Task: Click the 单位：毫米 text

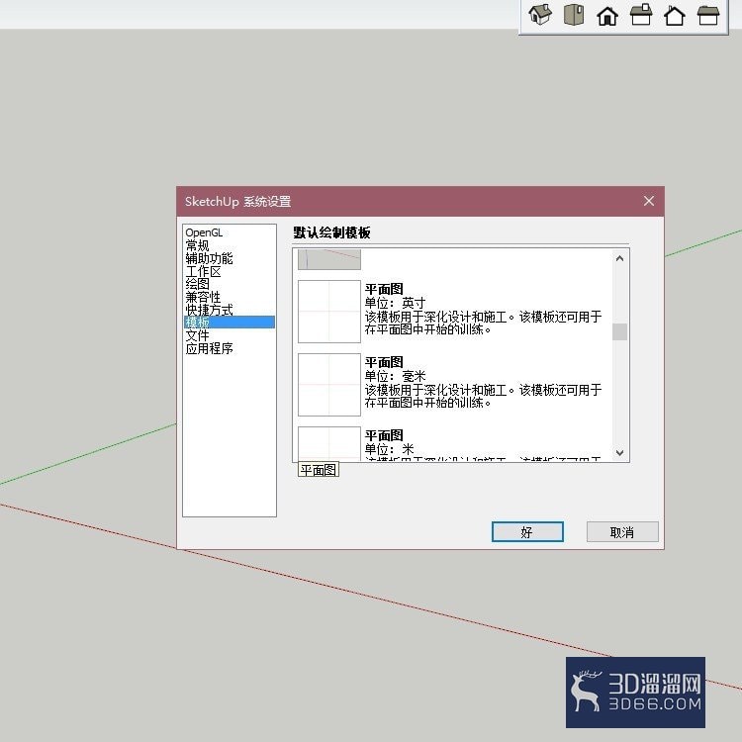Action: tap(395, 376)
